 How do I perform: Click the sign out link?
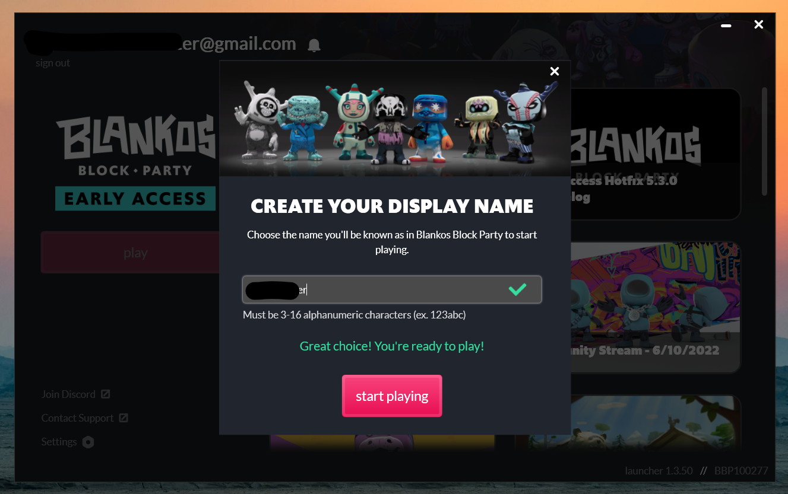[53, 63]
